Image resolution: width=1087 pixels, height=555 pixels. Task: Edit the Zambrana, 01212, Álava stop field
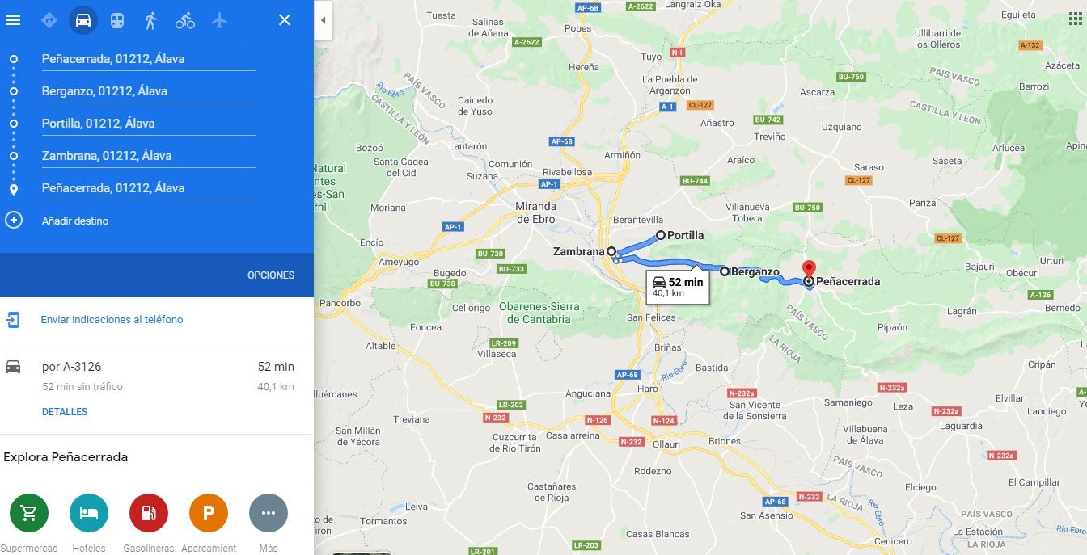148,156
